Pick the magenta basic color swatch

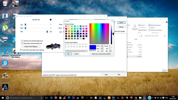86,29
